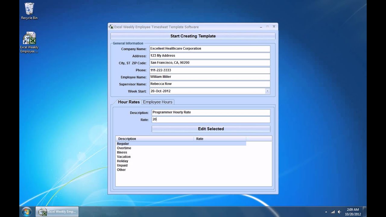Open the Windows Start button
The image size is (386, 217).
click(x=27, y=212)
